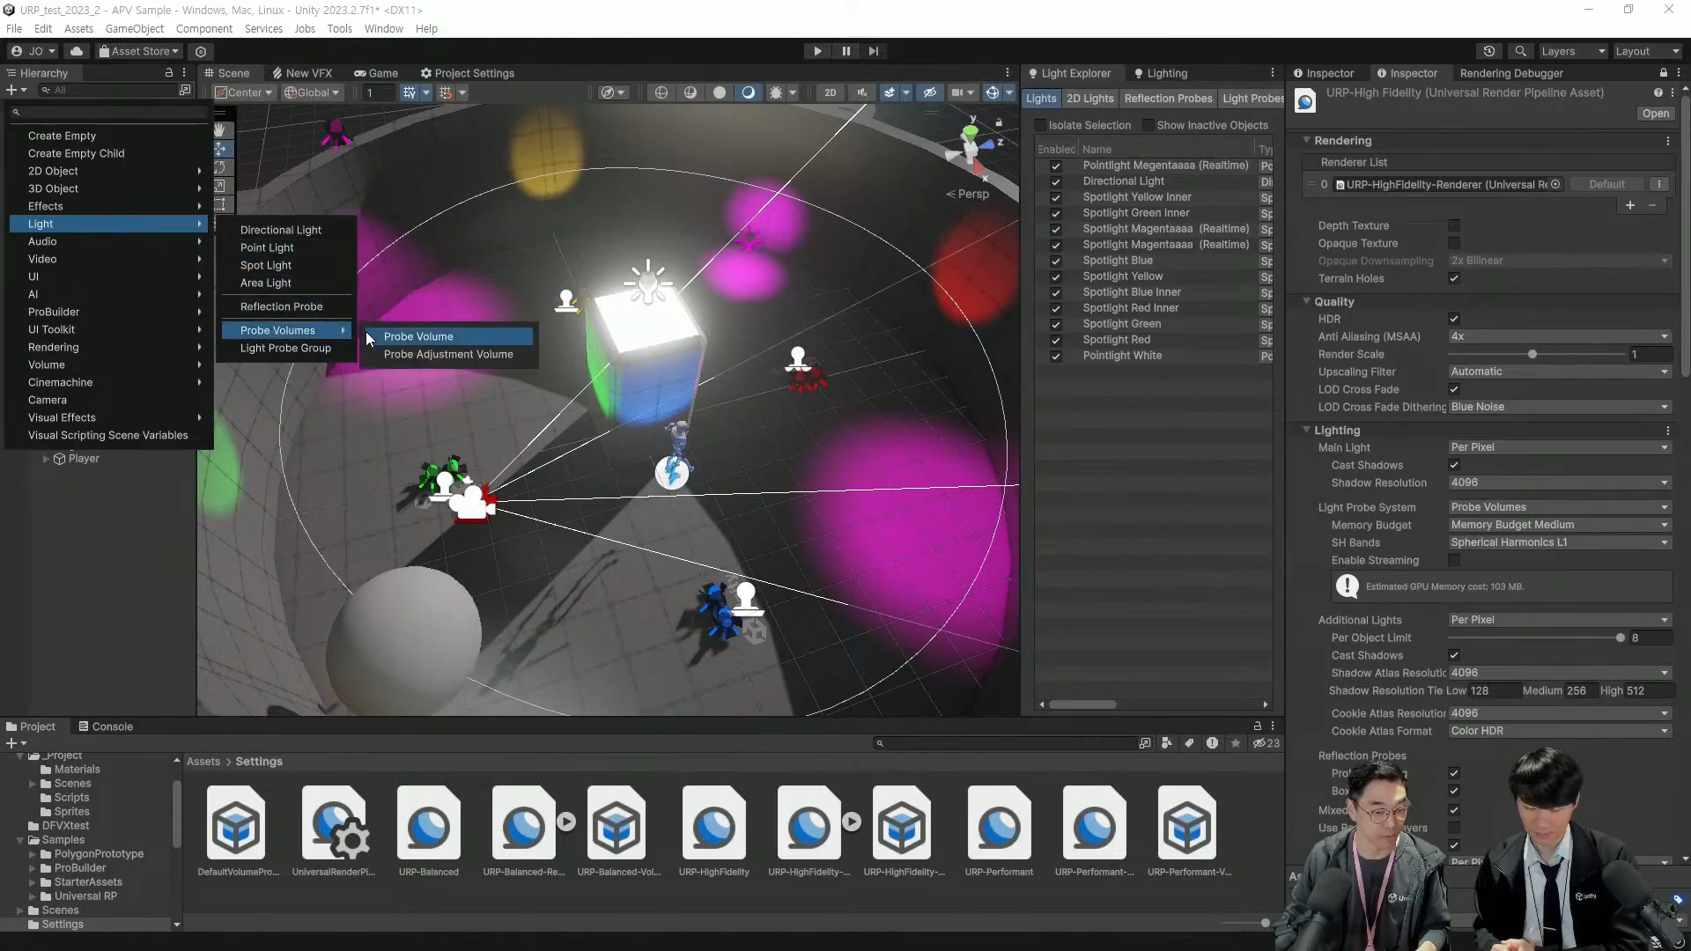Open the global search magnifier
This screenshot has width=1691, height=951.
click(x=1520, y=51)
